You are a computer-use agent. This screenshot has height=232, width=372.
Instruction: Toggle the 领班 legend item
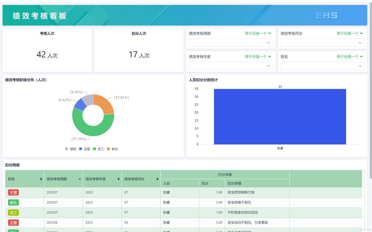point(71,149)
